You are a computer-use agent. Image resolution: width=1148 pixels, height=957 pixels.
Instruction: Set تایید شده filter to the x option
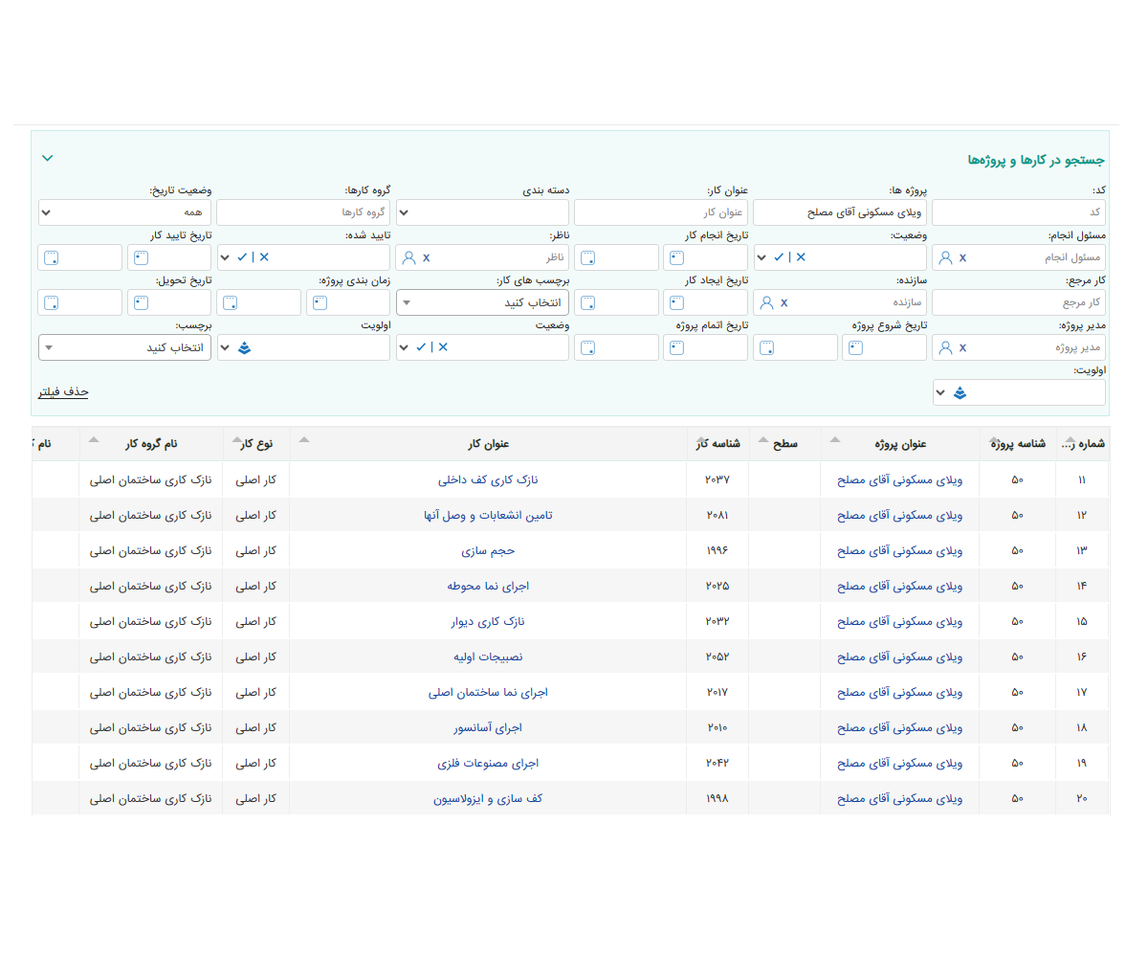265,257
